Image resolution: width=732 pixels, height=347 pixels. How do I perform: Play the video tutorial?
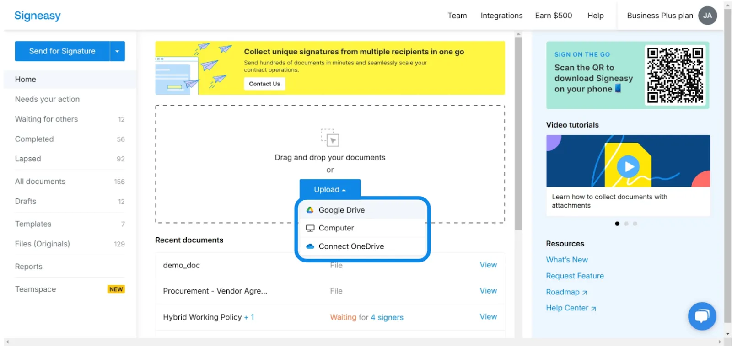pyautogui.click(x=628, y=167)
